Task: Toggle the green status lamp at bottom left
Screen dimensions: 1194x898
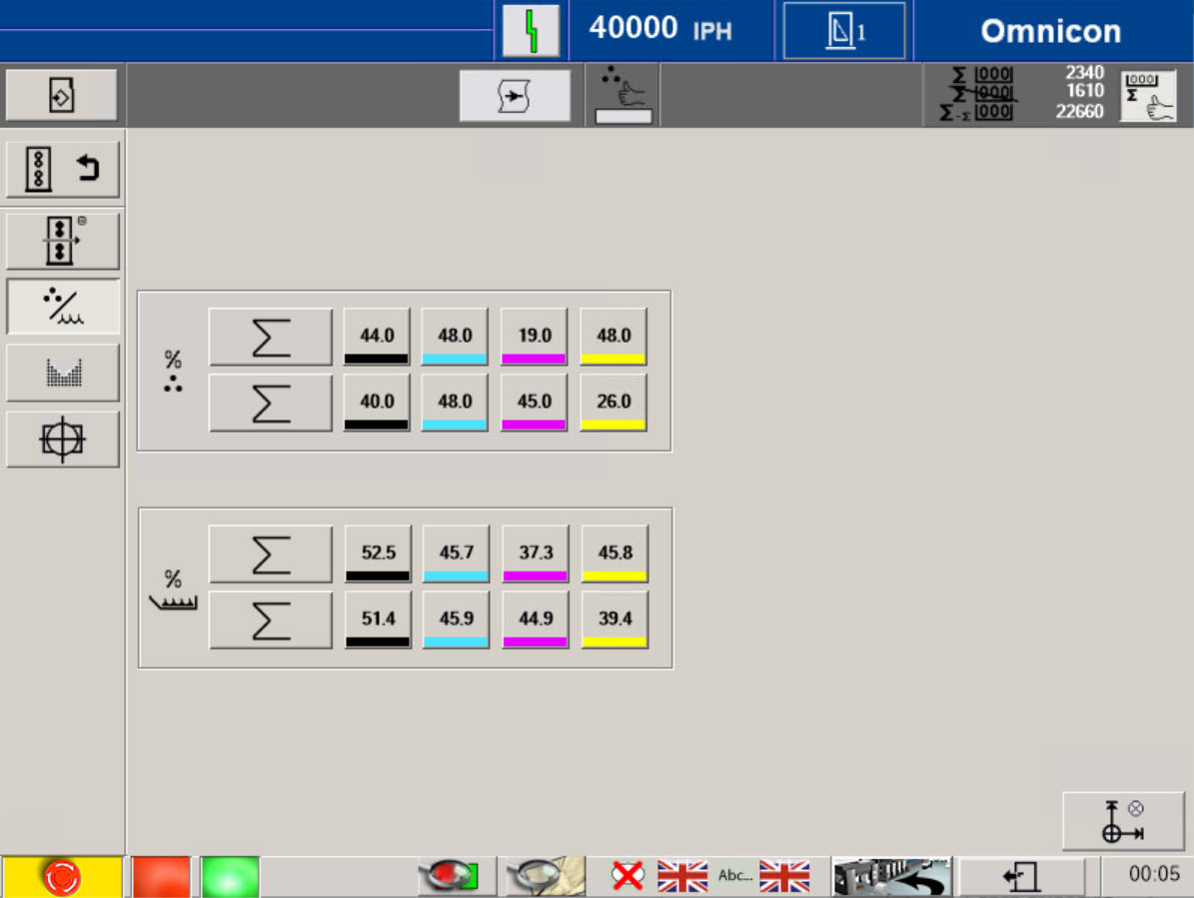Action: tap(230, 876)
